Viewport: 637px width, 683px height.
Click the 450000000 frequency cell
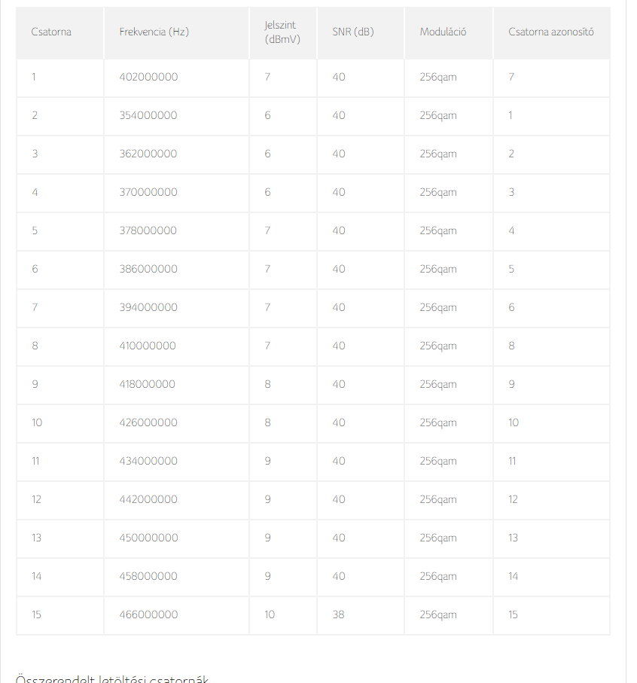[148, 538]
